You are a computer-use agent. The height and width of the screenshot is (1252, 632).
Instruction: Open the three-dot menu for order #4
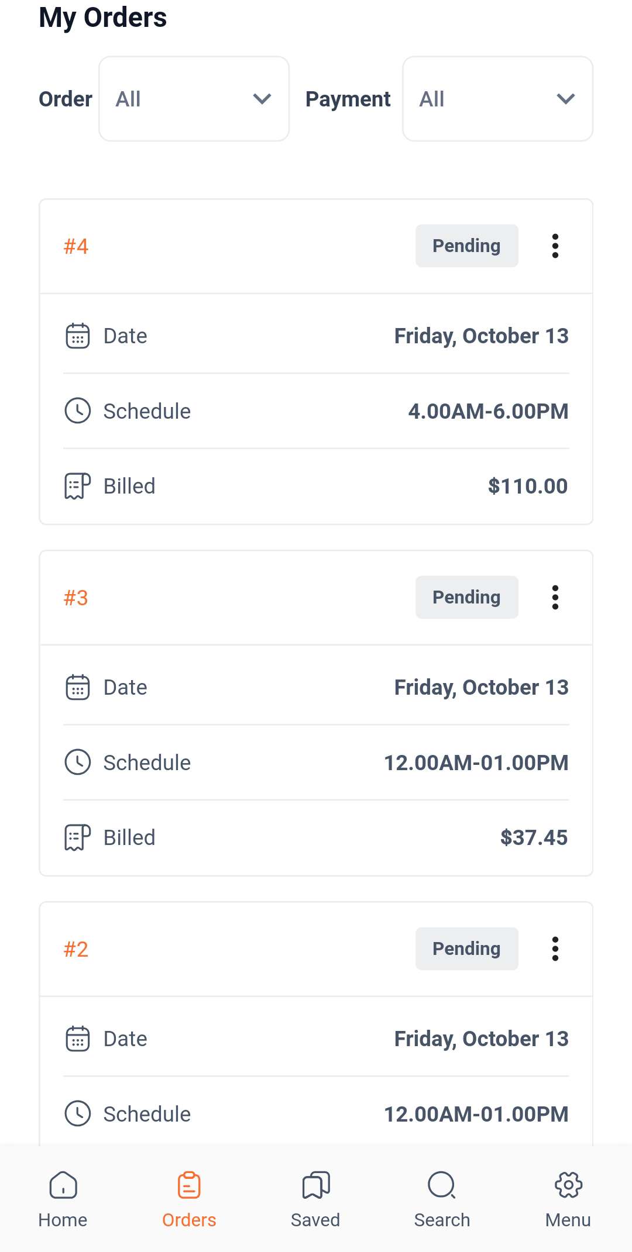point(555,246)
